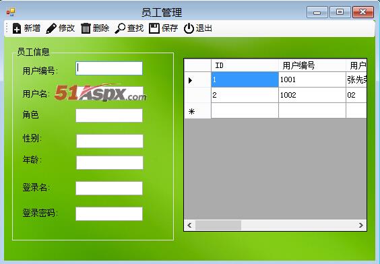Click the 用户编号 column header
Image resolution: width=380 pixels, height=264 pixels.
[312, 65]
